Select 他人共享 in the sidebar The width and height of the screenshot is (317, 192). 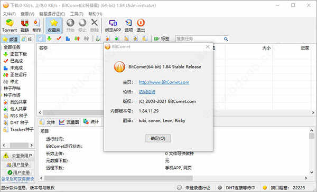pyautogui.click(x=18, y=109)
